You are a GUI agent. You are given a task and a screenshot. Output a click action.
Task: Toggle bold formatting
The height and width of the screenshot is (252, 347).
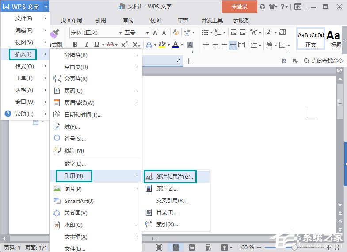(x=75, y=45)
